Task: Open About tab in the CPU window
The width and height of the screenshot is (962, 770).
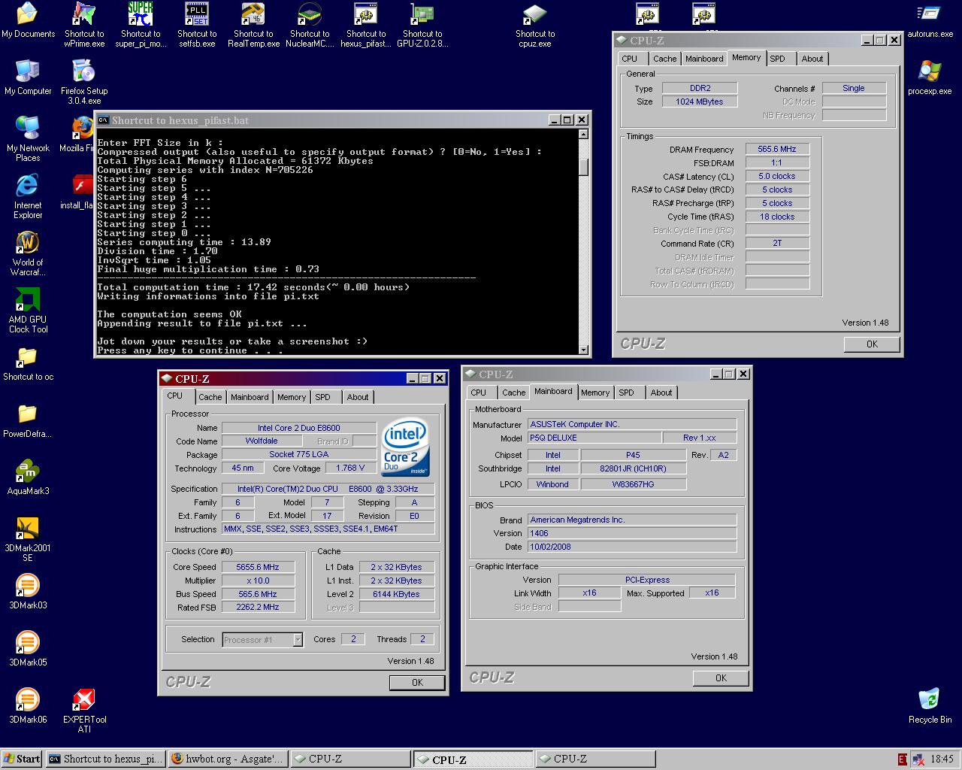Action: (358, 397)
